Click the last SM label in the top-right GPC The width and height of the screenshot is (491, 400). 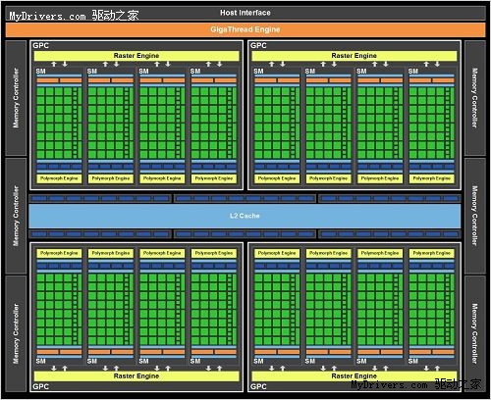413,72
